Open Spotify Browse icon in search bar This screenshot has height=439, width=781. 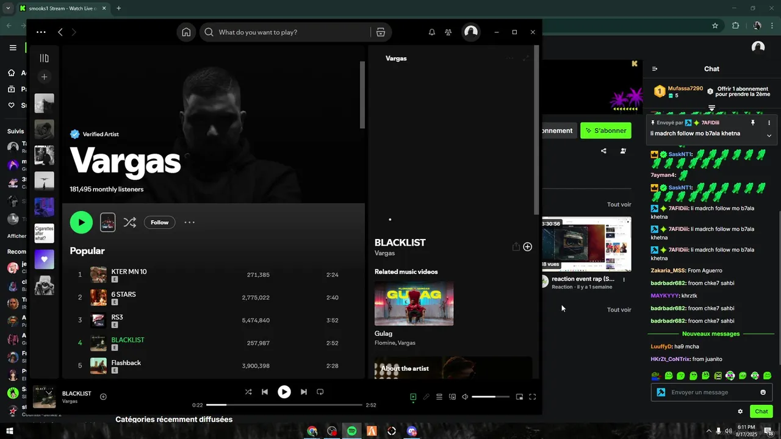pyautogui.click(x=381, y=32)
